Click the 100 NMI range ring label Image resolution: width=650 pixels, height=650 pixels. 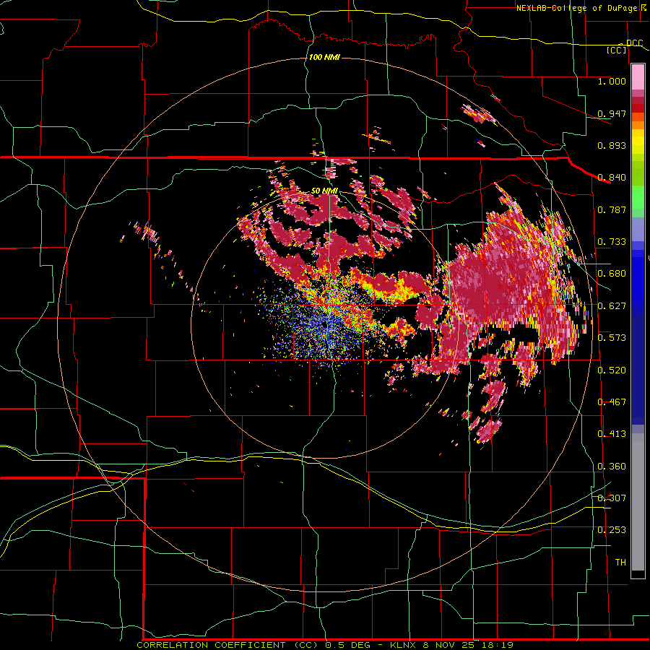(x=324, y=57)
